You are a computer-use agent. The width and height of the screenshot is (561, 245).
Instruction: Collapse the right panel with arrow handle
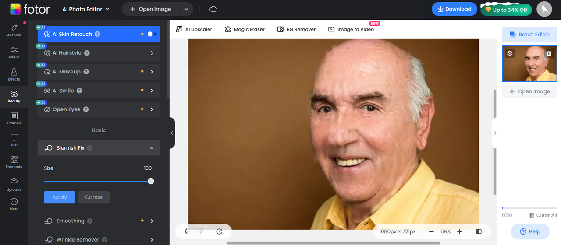pyautogui.click(x=495, y=133)
